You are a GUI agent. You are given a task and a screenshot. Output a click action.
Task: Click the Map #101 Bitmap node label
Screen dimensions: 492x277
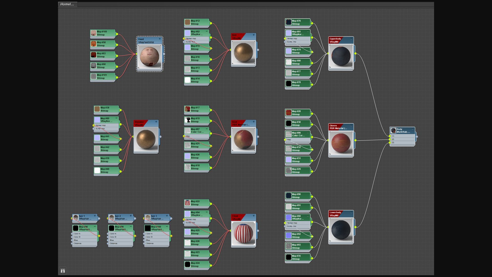click(x=102, y=76)
